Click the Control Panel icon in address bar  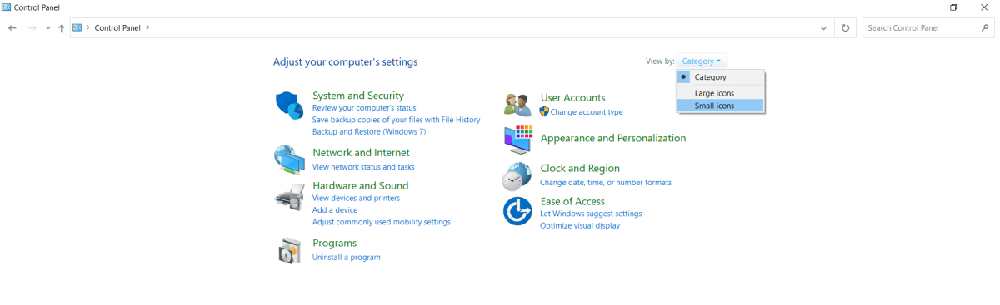click(x=77, y=27)
